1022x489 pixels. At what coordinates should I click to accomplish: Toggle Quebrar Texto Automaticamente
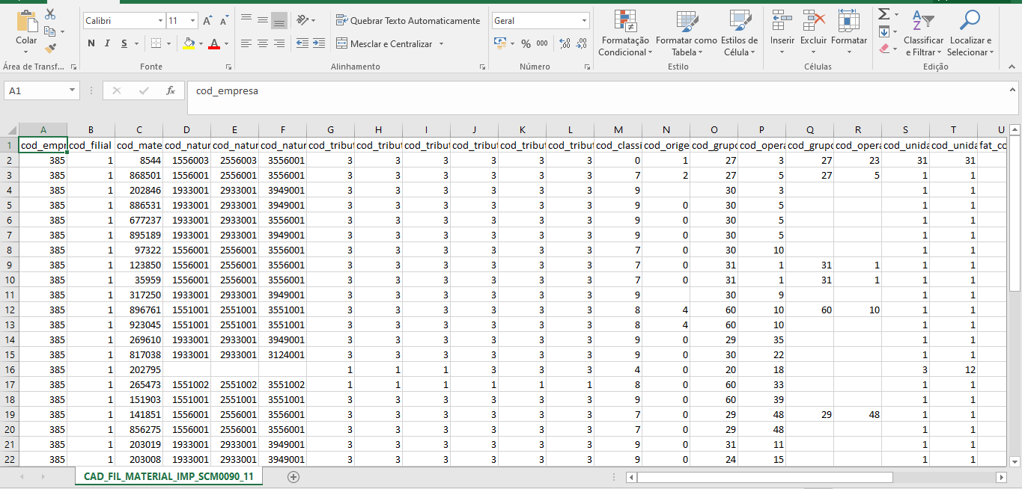(x=408, y=21)
